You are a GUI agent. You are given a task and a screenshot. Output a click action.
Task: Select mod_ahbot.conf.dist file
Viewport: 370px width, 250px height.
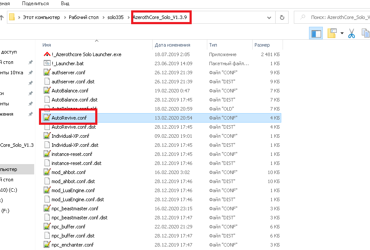click(73, 181)
